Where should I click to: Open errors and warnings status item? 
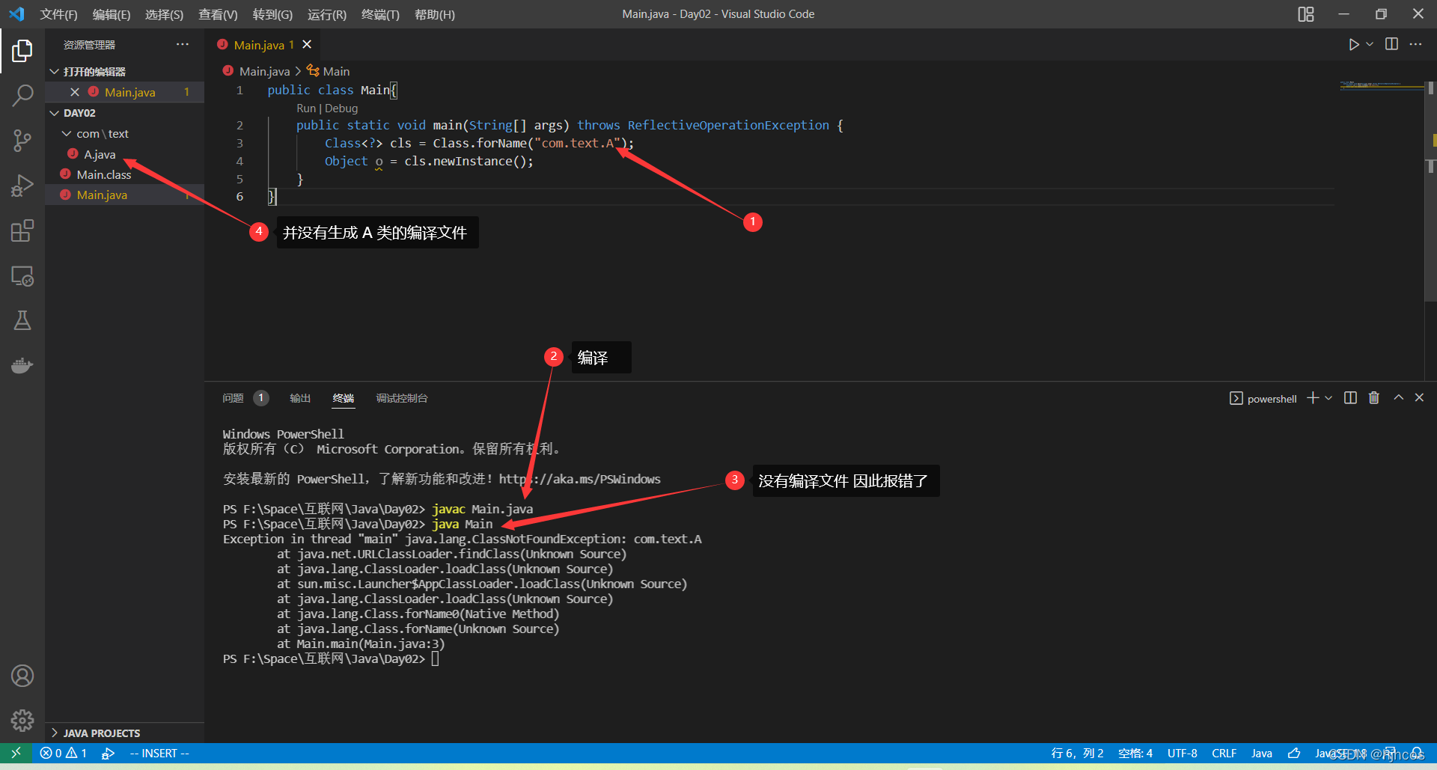[64, 754]
